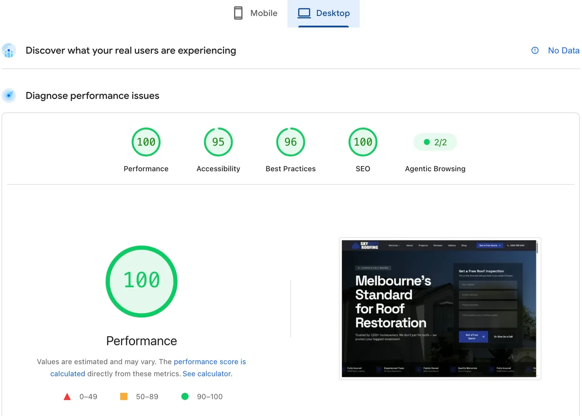The image size is (582, 416).
Task: Open the Agentic Browsing 2/2 badge
Action: (435, 142)
